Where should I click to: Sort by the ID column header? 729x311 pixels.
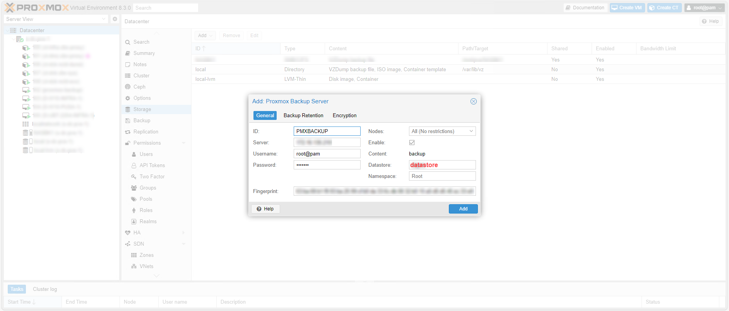236,48
